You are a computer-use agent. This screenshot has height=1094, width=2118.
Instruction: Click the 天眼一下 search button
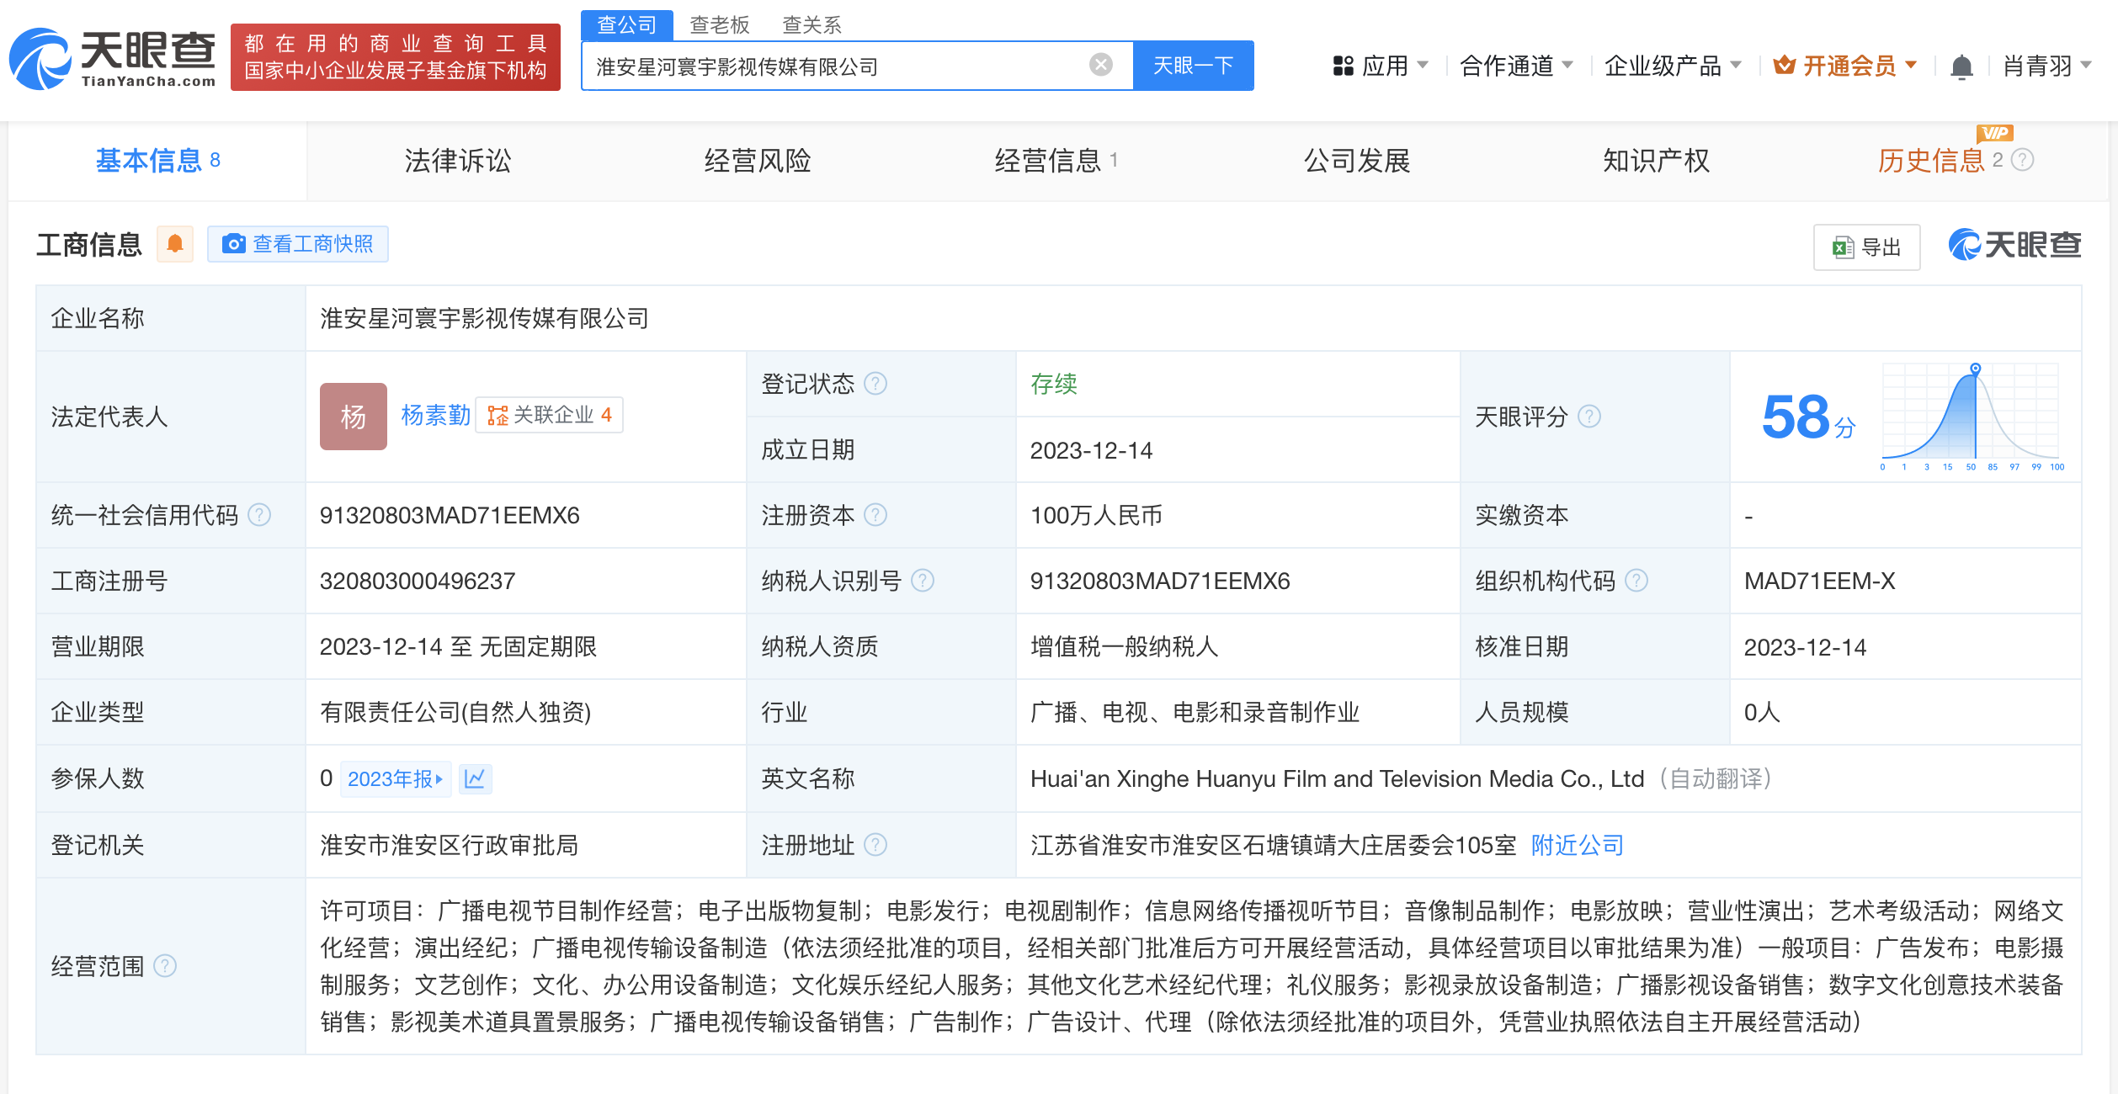coord(1193,66)
